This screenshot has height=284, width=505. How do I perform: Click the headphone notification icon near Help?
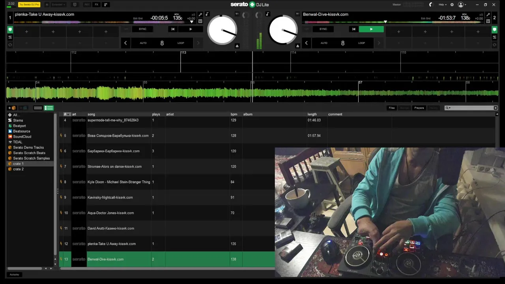(x=431, y=5)
